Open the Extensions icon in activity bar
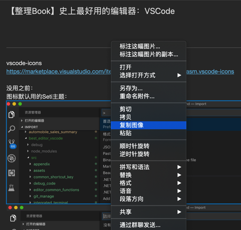The image size is (241, 230). tap(11, 173)
